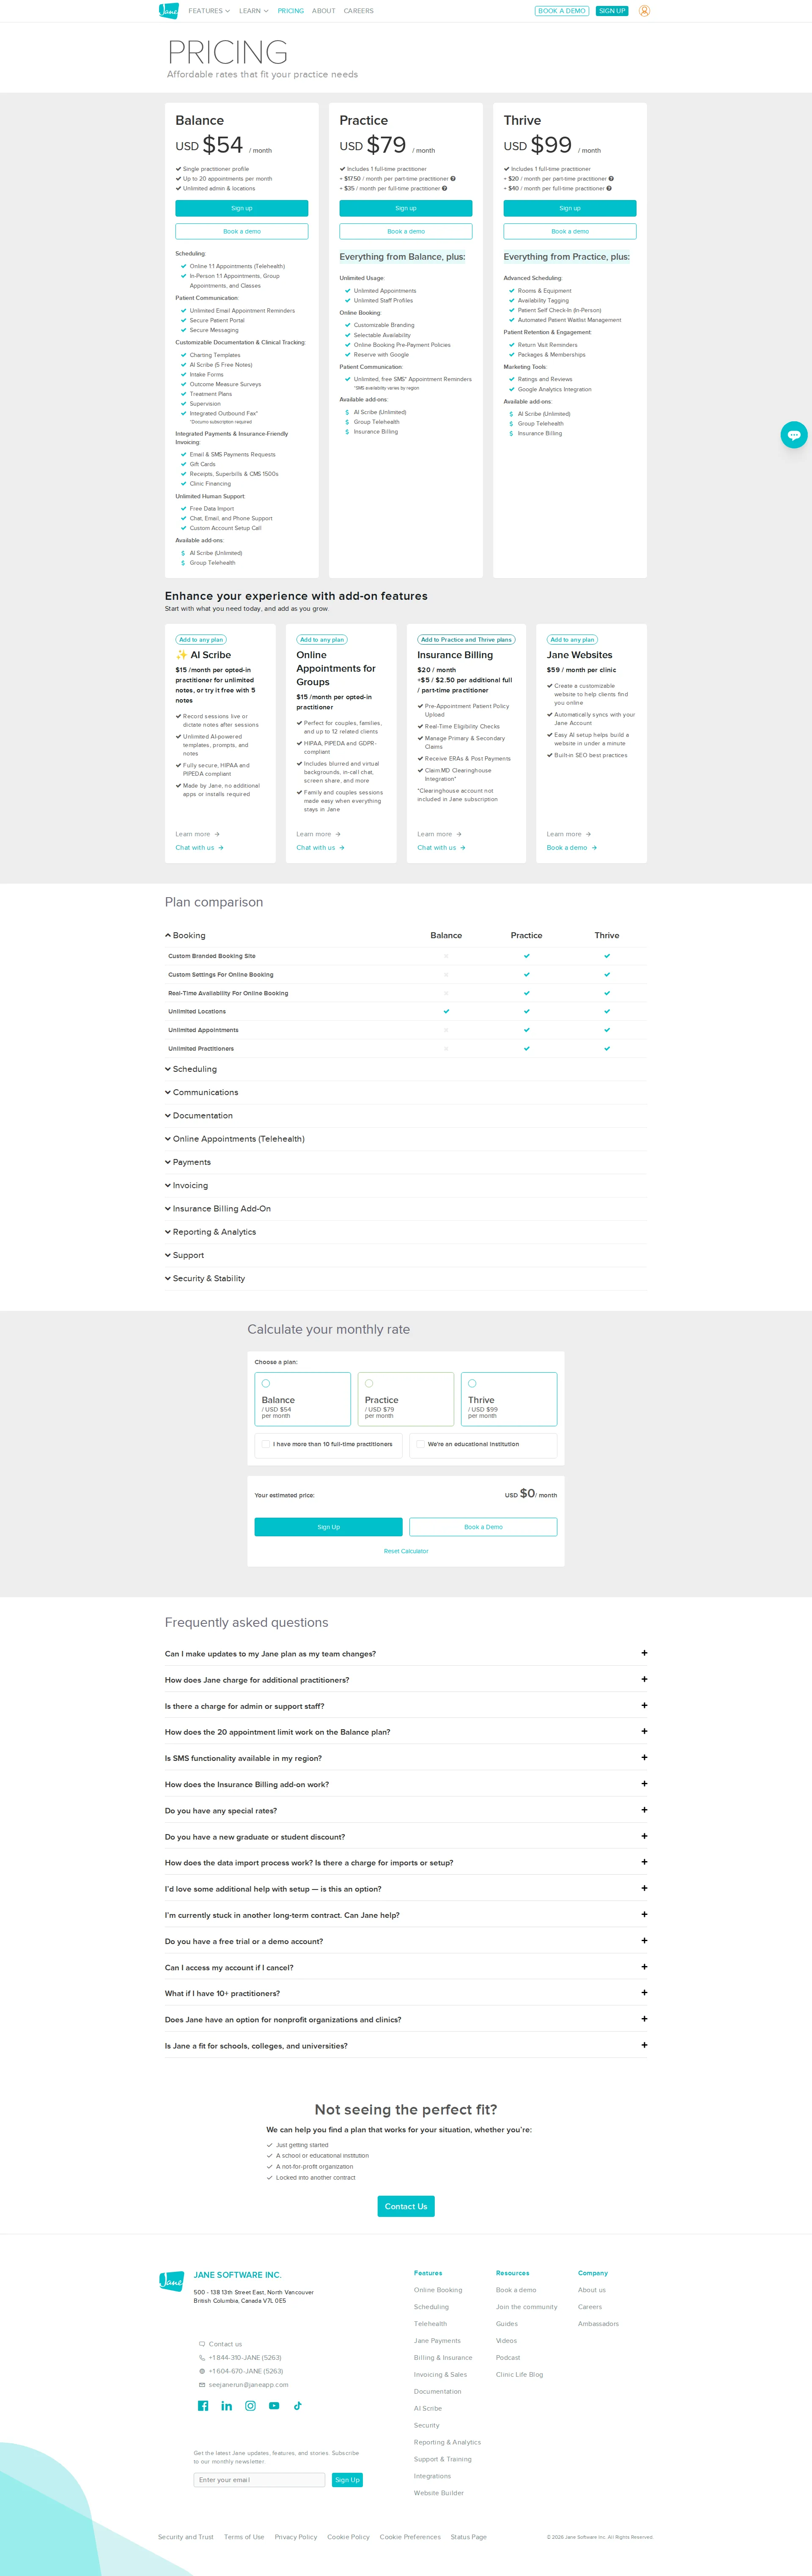Open the Status Page footer link
Image resolution: width=812 pixels, height=2576 pixels.
coord(469,2537)
